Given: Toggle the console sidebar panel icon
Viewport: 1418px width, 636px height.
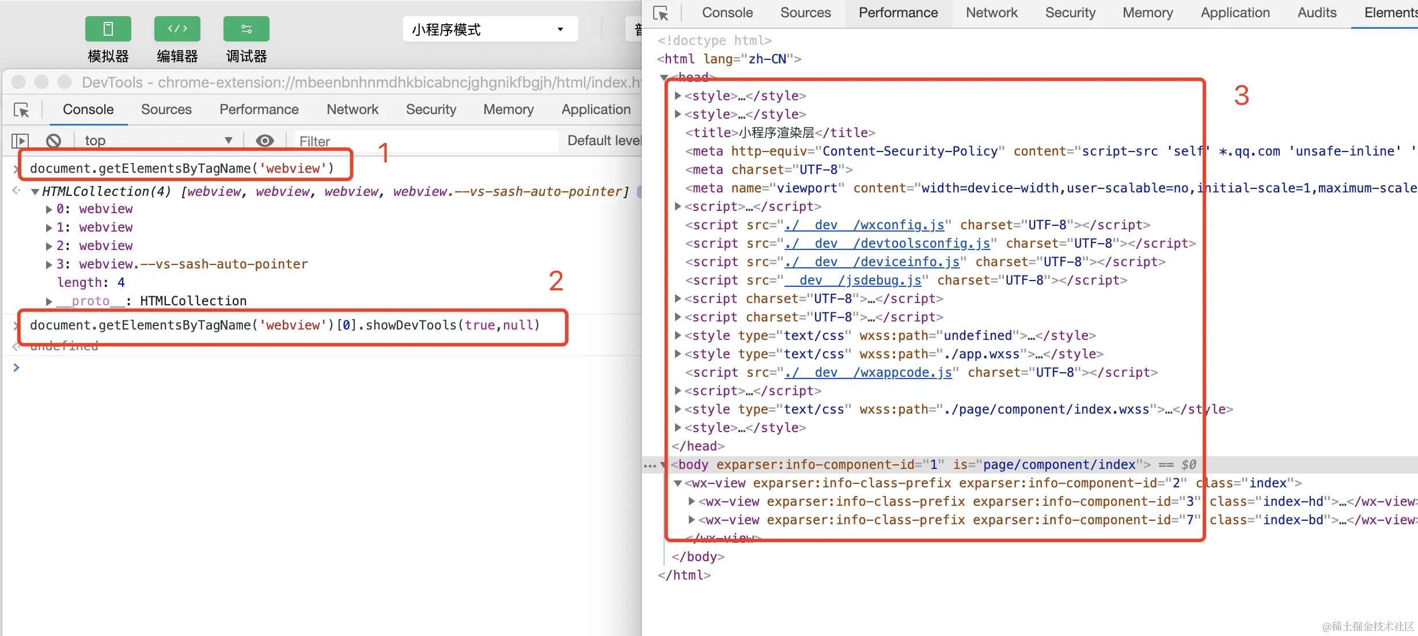Looking at the screenshot, I should (x=20, y=141).
